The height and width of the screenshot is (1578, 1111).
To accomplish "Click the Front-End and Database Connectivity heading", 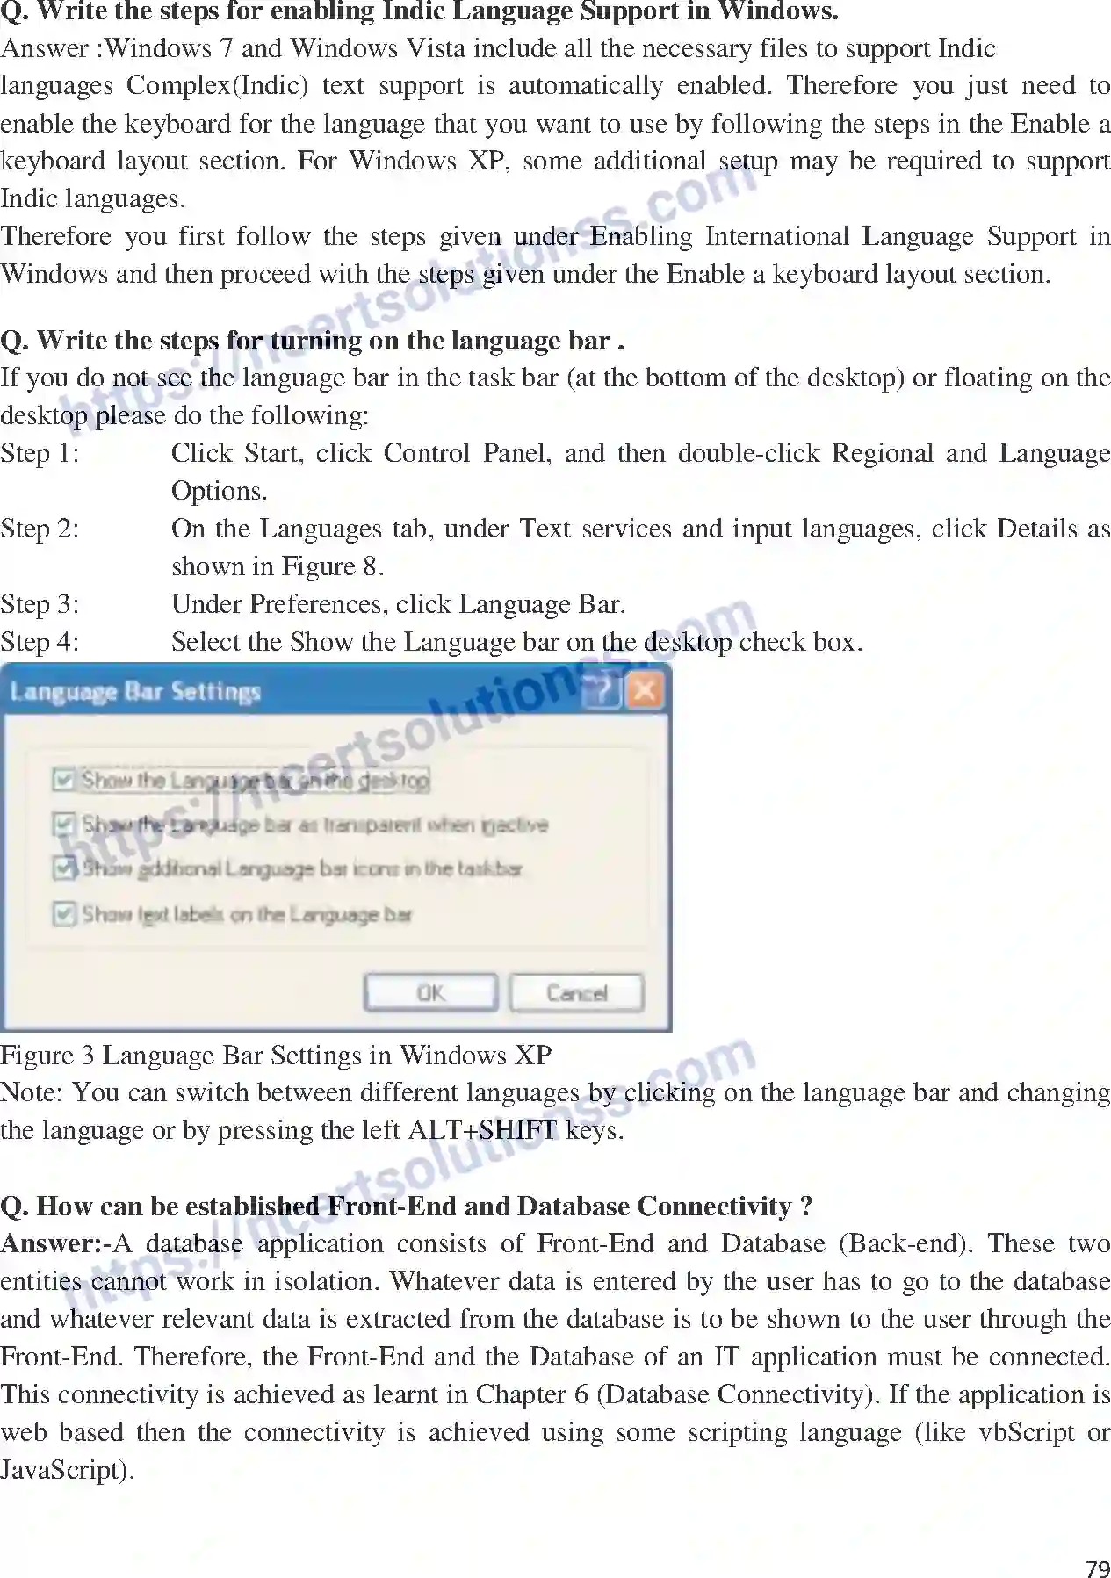I will [406, 1206].
